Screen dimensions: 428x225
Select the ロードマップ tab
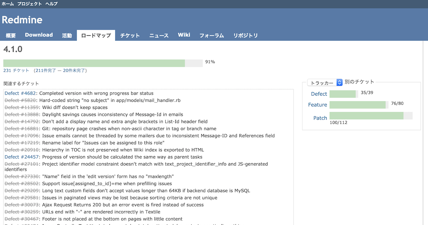(96, 35)
